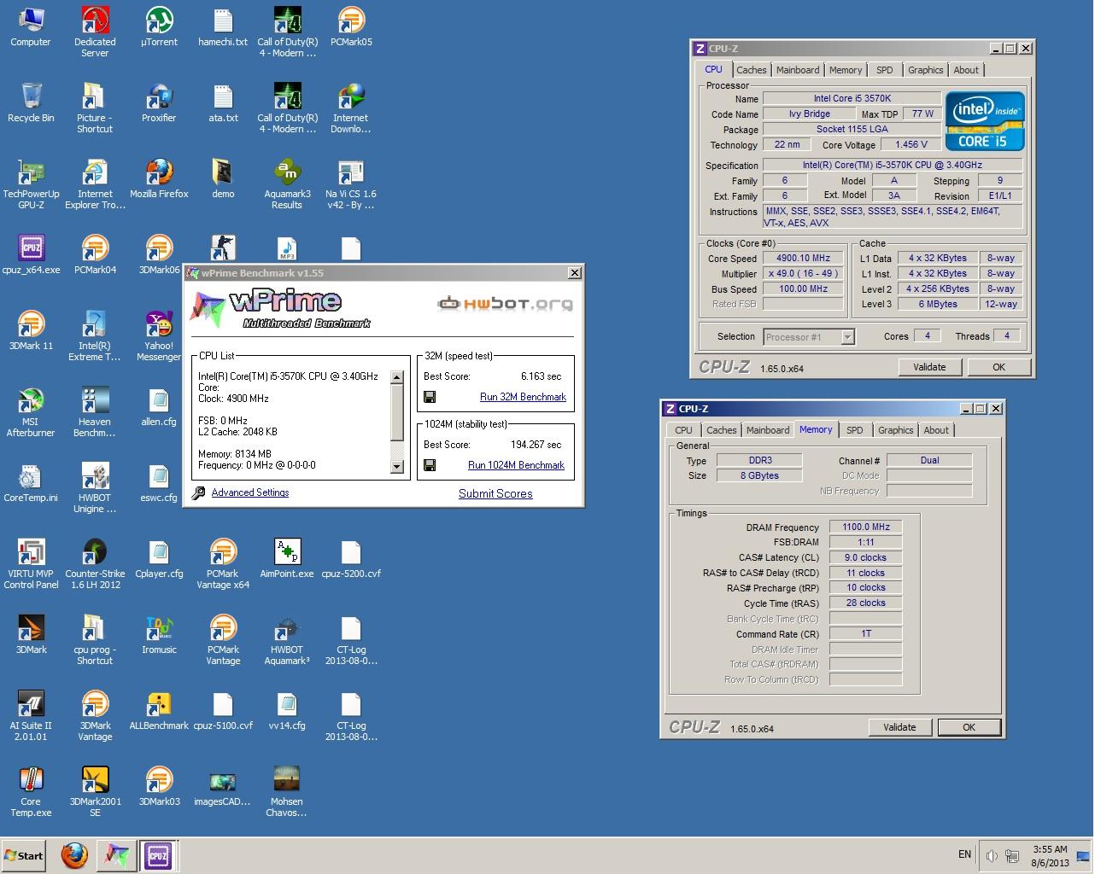Open HWBOT Unigine desktop icon
Screen dimensions: 1095x874
[x=95, y=487]
